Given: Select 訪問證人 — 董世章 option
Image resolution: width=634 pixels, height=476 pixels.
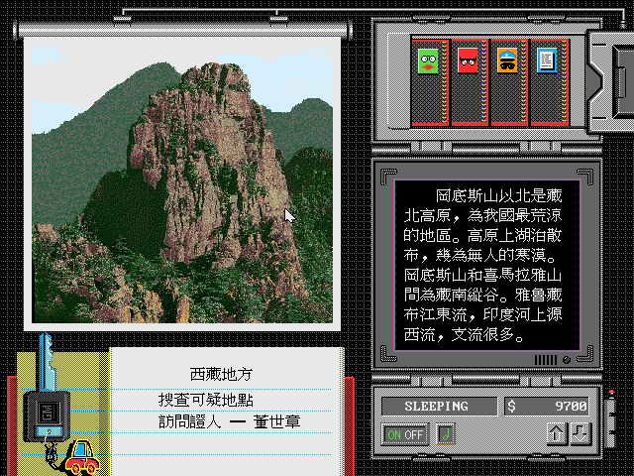Looking at the screenshot, I should 229,421.
